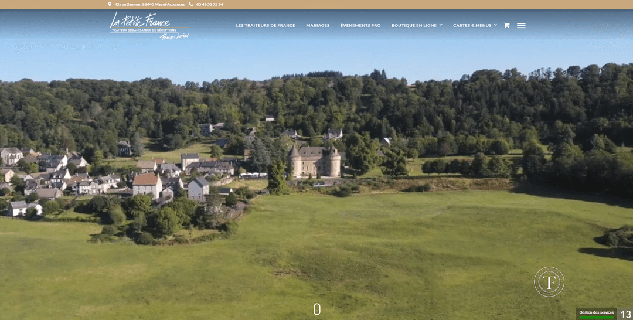Open Gestion des services panel
633x320 pixels.
(596, 312)
